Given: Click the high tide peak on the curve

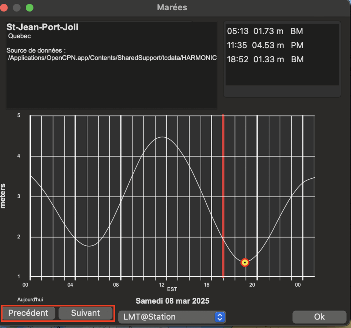Looking at the screenshot, I should pyautogui.click(x=162, y=137).
